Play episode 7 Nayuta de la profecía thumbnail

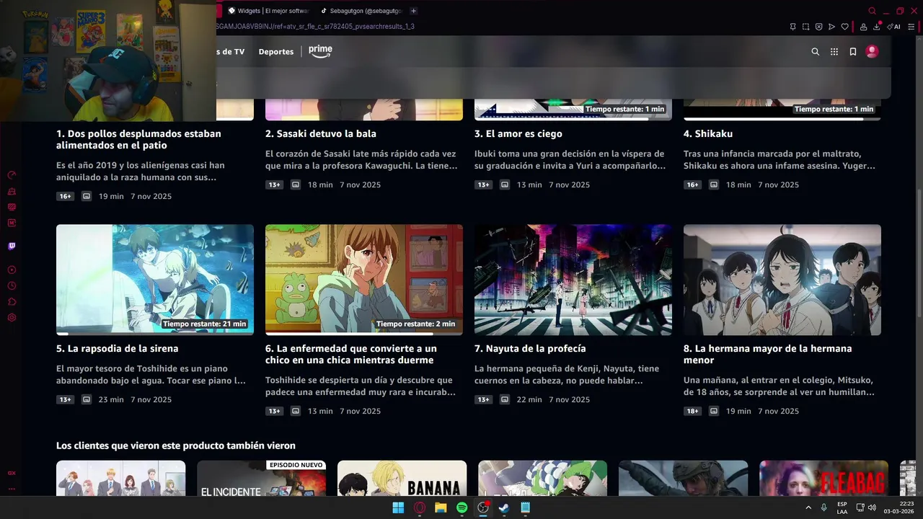coord(573,280)
